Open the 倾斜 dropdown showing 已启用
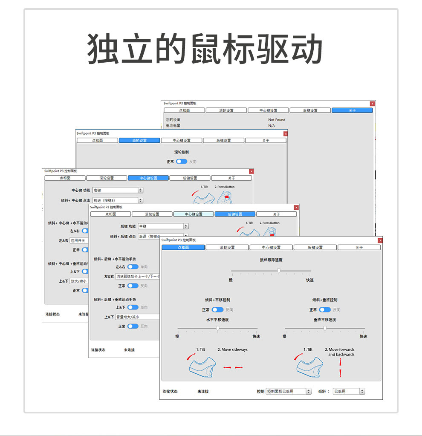 click(349, 392)
